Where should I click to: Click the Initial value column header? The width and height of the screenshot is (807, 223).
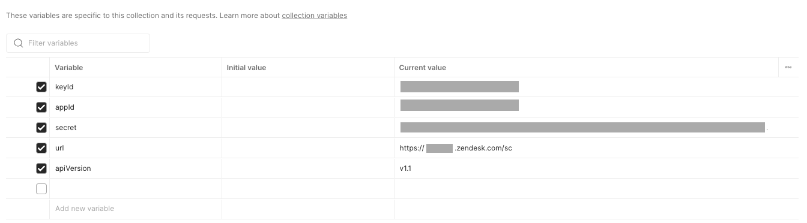(246, 68)
